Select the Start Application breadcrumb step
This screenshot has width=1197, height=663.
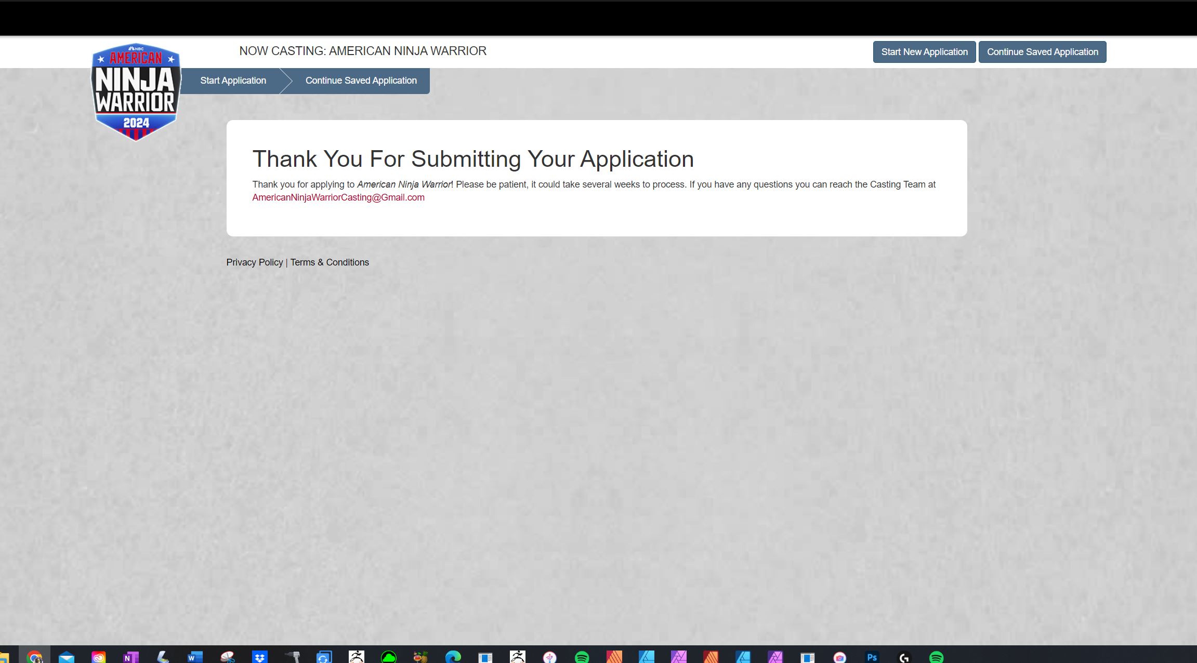click(x=233, y=81)
